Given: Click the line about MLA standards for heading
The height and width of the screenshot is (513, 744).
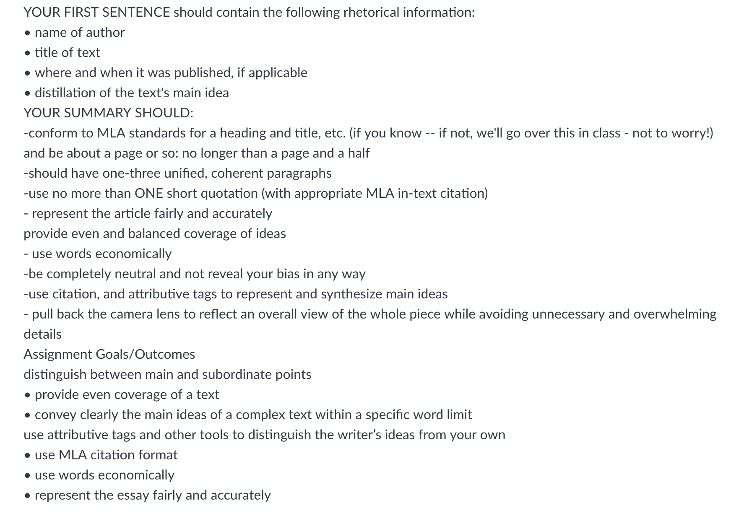Looking at the screenshot, I should click(x=368, y=133).
